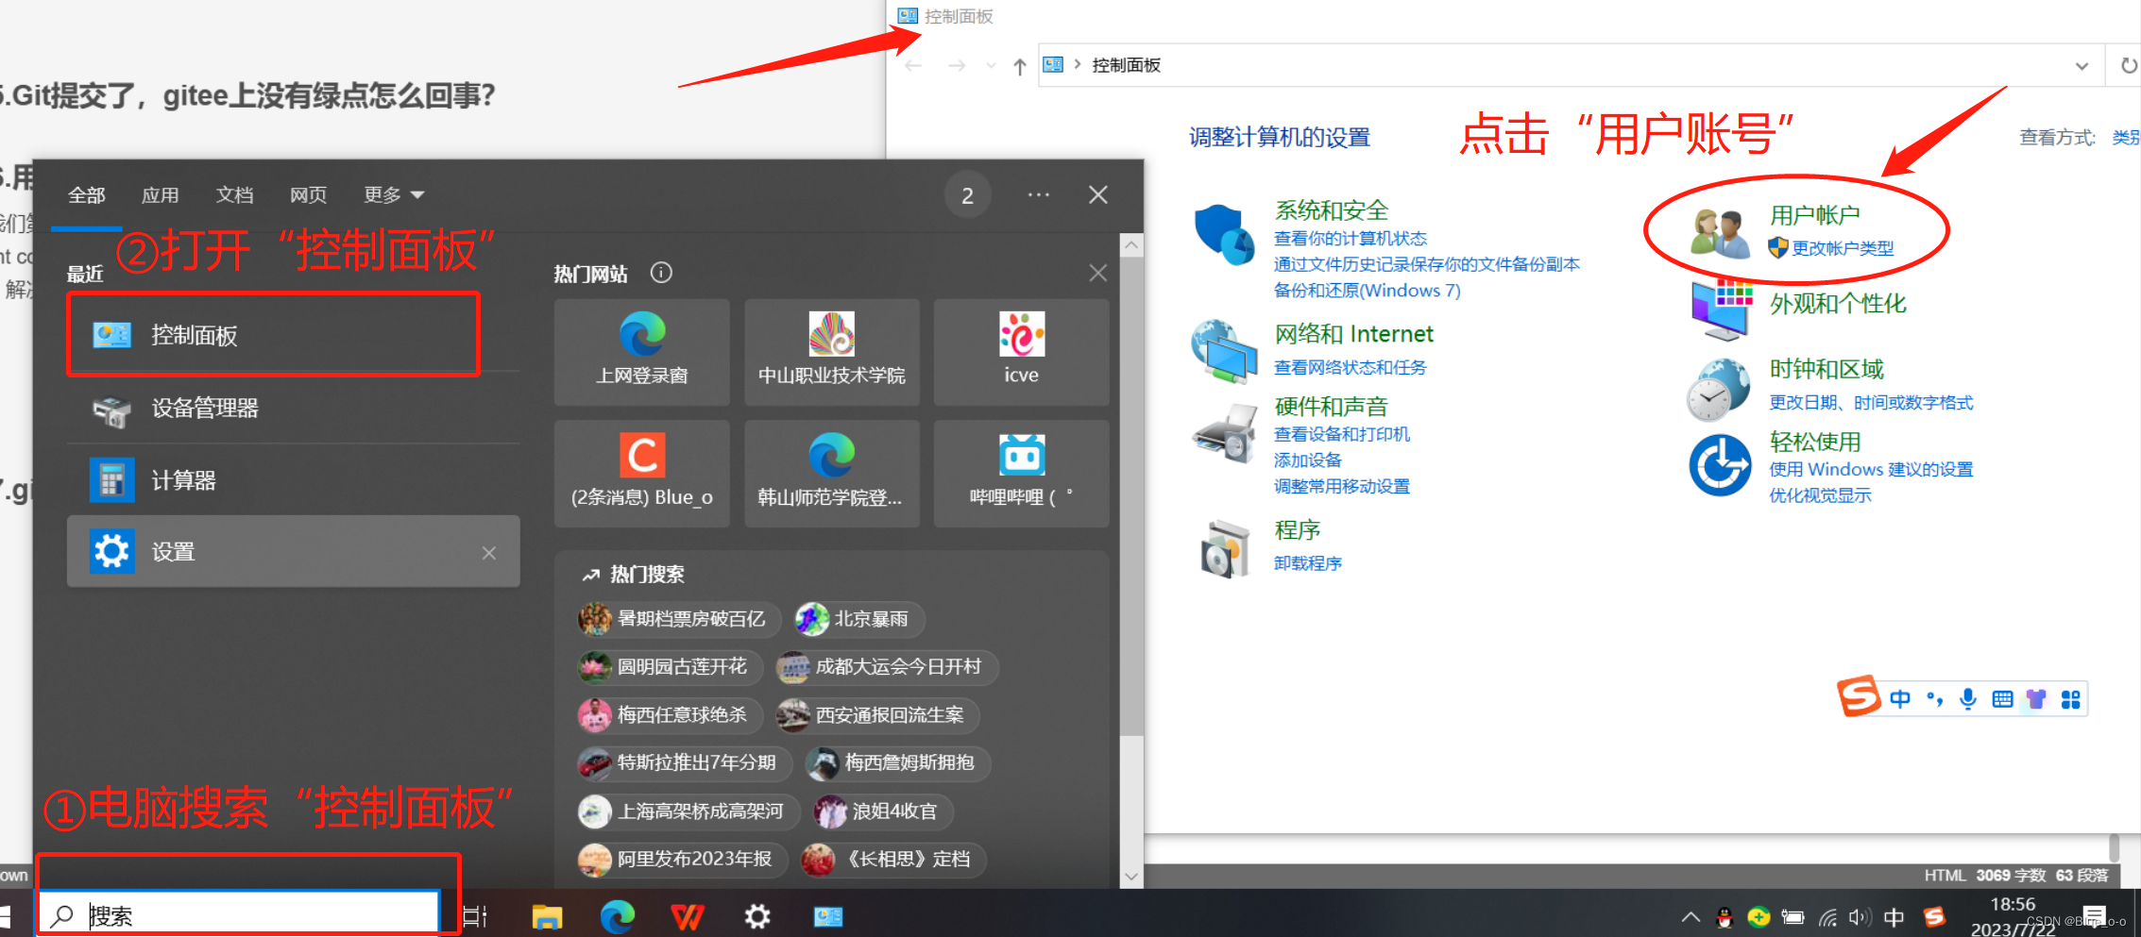Open the Sogou soft keyboard icon
Viewport: 2141px width, 937px height.
(x=2002, y=699)
